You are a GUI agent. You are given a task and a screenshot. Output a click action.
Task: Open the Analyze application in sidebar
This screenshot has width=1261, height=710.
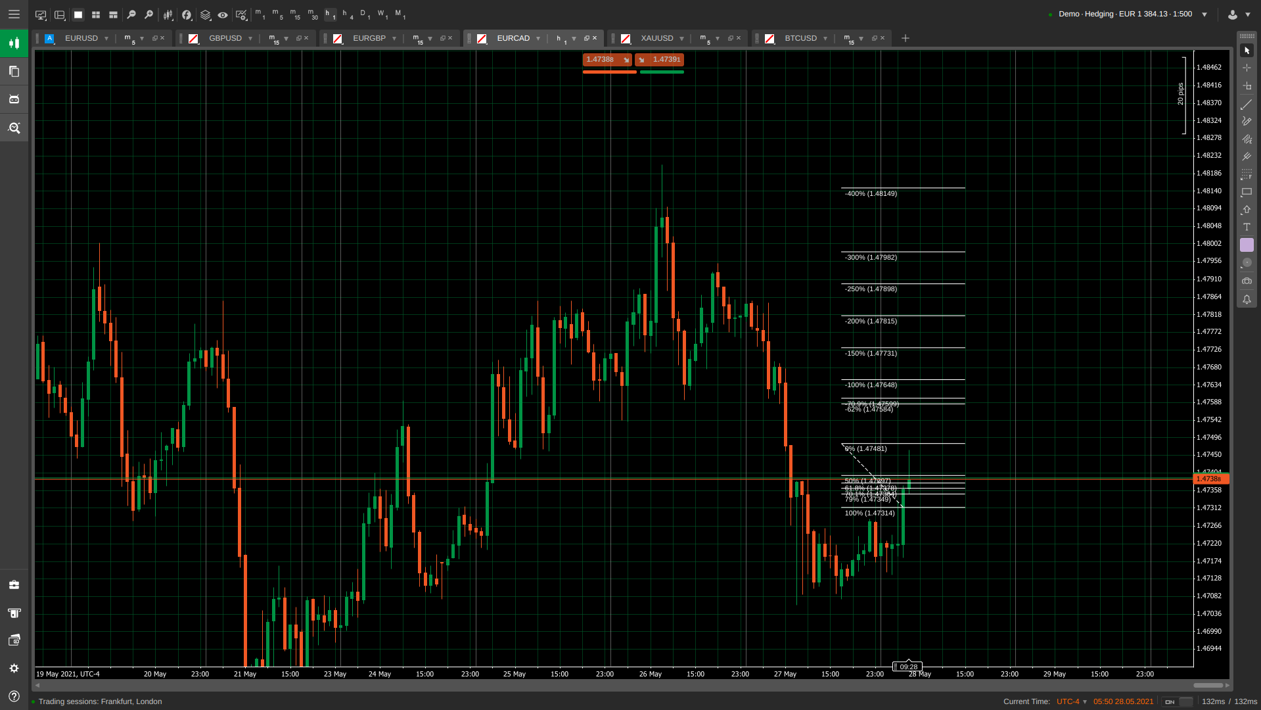pyautogui.click(x=14, y=128)
